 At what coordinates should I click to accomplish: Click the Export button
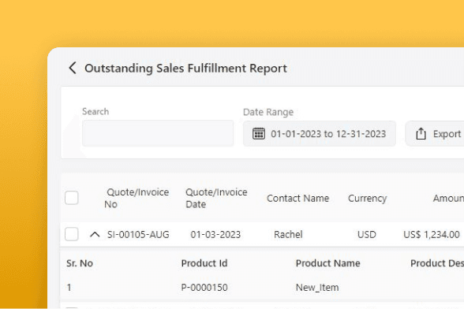click(x=435, y=134)
